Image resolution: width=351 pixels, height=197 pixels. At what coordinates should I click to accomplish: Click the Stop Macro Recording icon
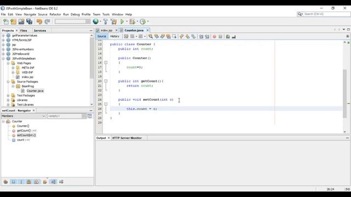(220, 37)
